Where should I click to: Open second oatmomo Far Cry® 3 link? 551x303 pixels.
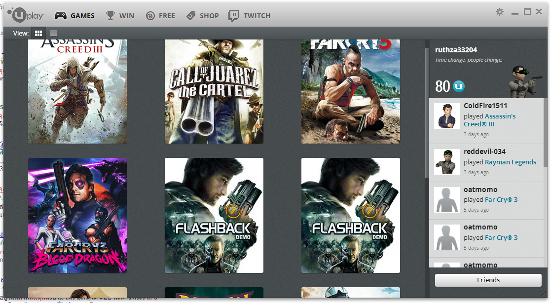click(x=501, y=238)
